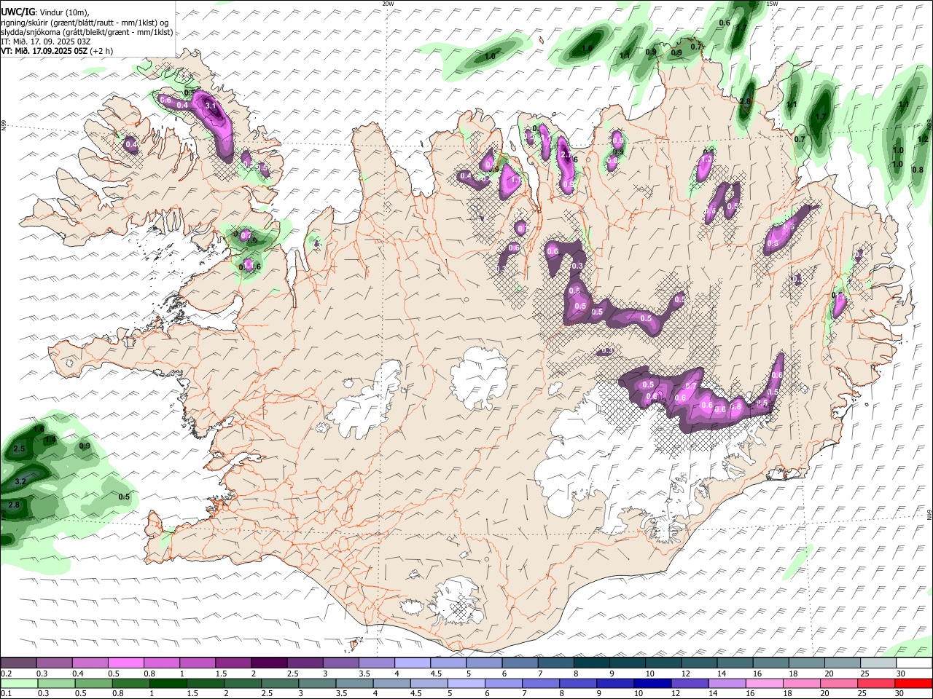
Task: Select the 'slydda/snjókoma (grátt/bleikt/grænt - mm/1klst)' line
Action: (x=87, y=32)
